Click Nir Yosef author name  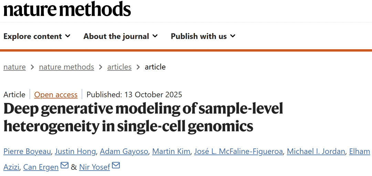pos(94,167)
